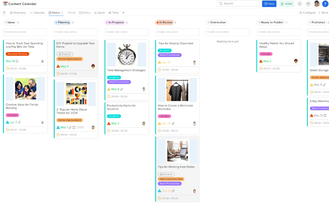Click assignee avatar on DIY Projects card
Viewport: 329px width, 208px height.
pyautogui.click(x=93, y=66)
